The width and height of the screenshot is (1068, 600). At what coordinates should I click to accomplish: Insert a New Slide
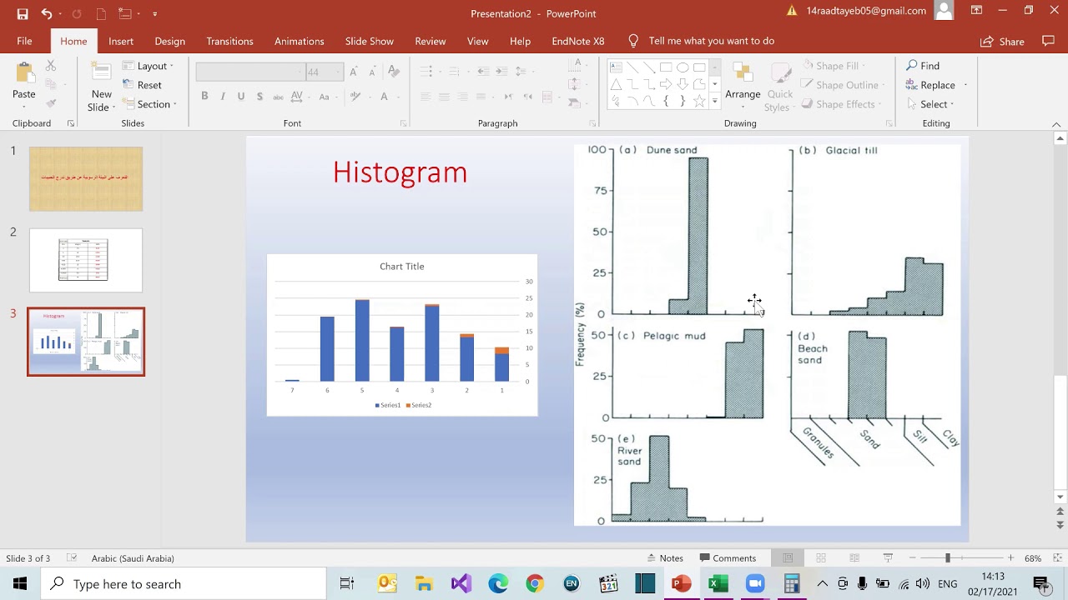[101, 87]
